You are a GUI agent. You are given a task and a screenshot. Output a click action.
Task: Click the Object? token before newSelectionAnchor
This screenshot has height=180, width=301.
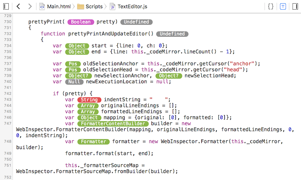click(78, 76)
